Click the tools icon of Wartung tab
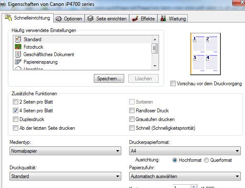The image size is (245, 188). click(163, 18)
